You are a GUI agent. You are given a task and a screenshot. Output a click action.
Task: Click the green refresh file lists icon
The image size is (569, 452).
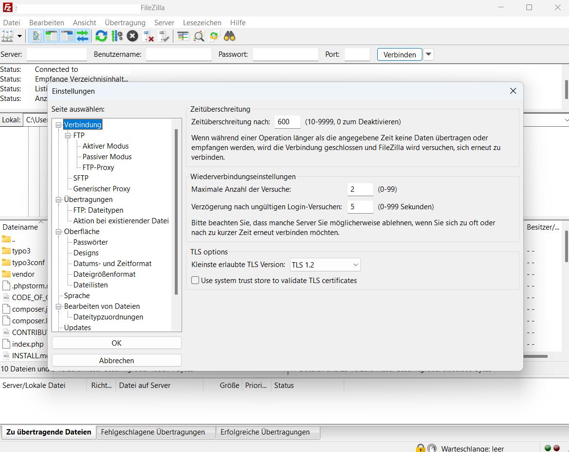101,36
